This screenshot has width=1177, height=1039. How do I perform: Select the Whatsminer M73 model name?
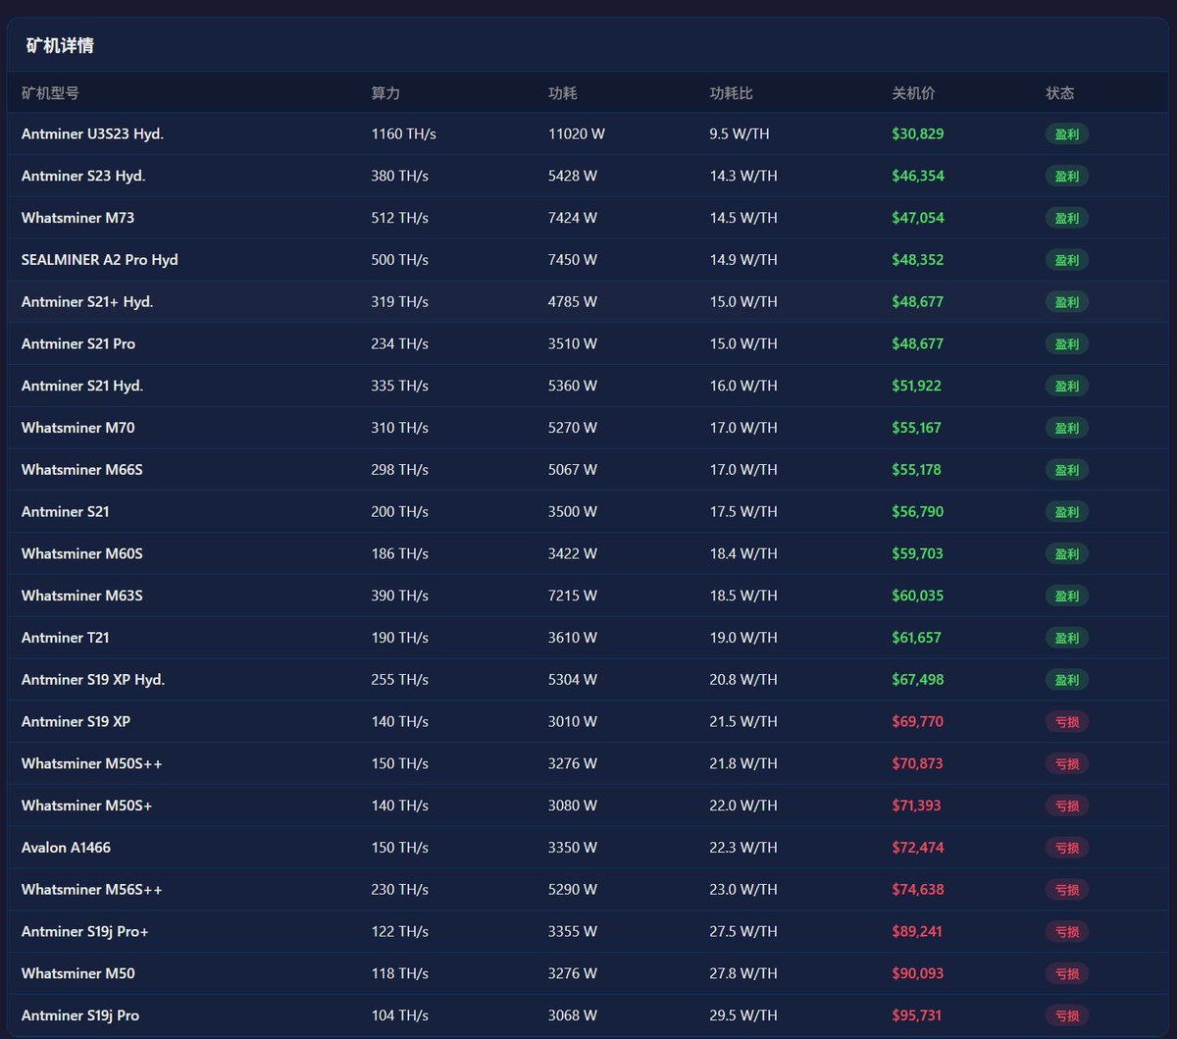click(x=77, y=218)
